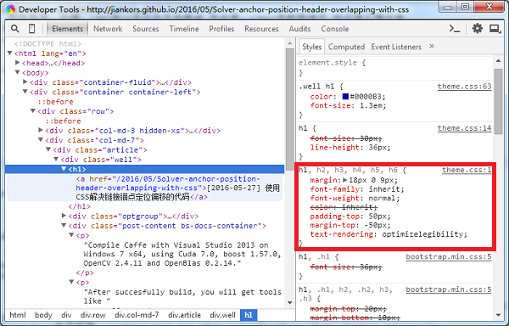
Task: Click the #0000B3 color swatch
Action: tap(345, 97)
